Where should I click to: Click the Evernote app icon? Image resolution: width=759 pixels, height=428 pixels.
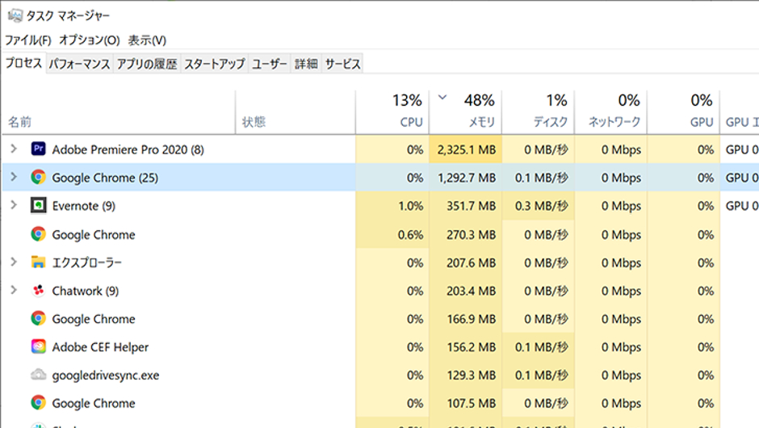click(x=38, y=205)
